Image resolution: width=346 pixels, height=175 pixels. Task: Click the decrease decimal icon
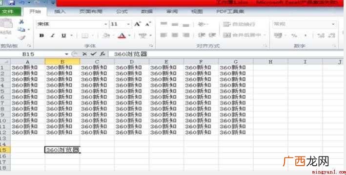tap(332, 35)
